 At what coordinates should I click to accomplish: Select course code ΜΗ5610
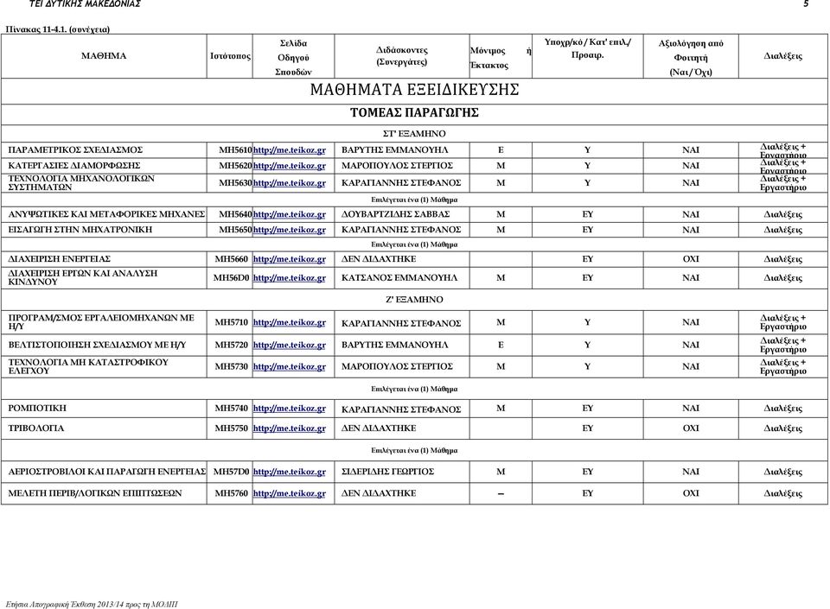click(x=235, y=150)
